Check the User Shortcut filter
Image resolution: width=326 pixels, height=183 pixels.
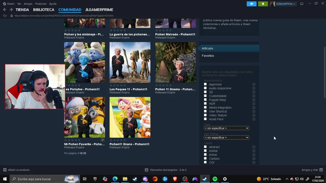tap(205, 111)
